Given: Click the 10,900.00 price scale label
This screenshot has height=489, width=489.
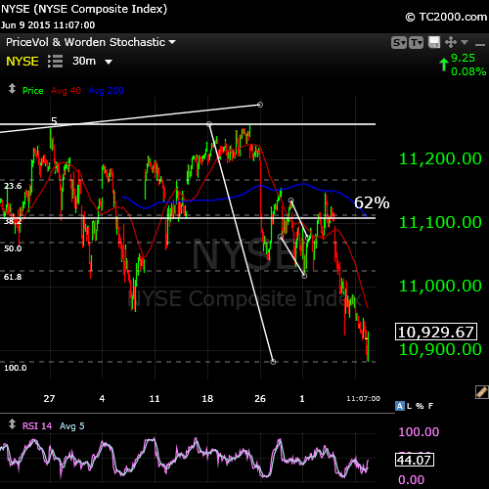Looking at the screenshot, I should pos(440,349).
